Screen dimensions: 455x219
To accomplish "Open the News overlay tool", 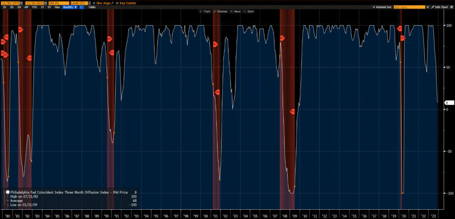I will 235,11.
